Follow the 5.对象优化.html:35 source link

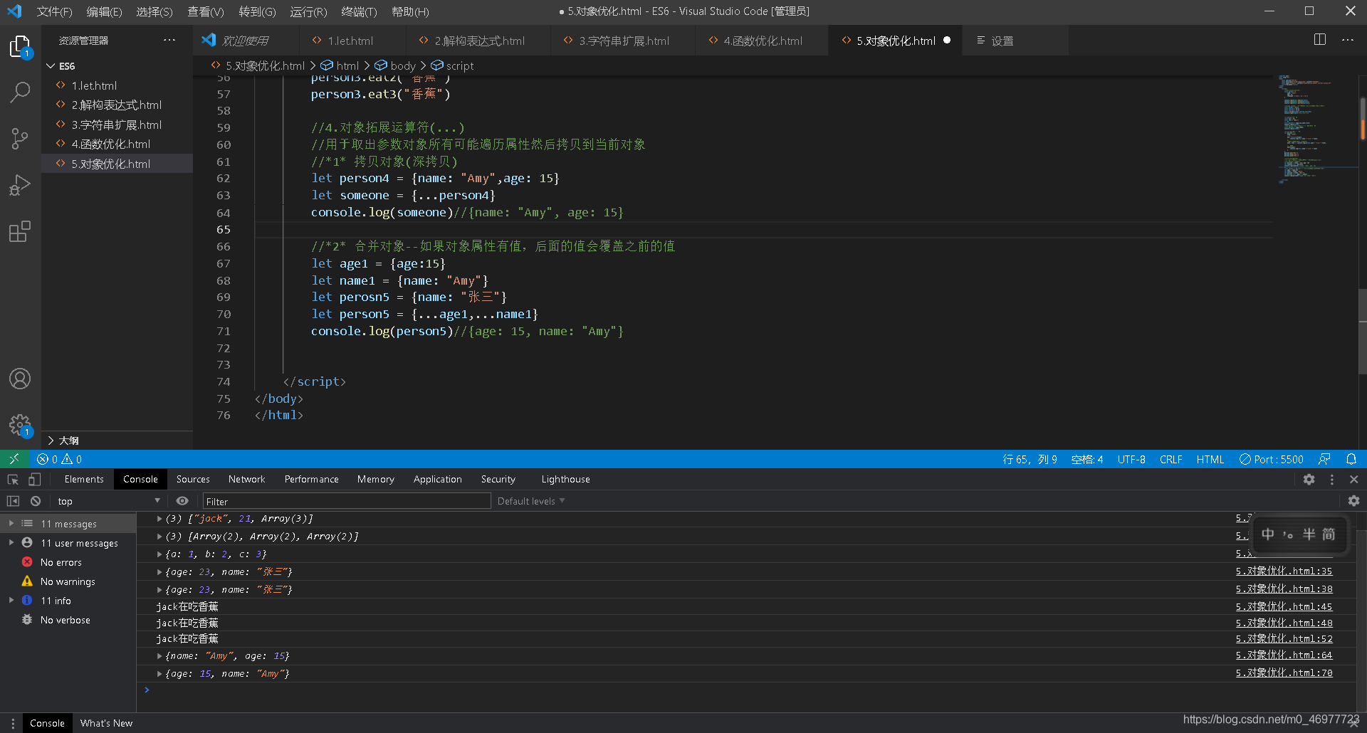click(x=1284, y=571)
